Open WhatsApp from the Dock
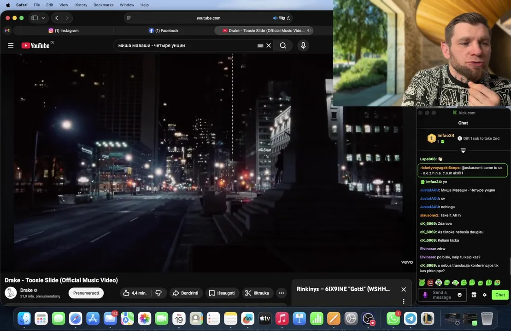 coord(394,319)
